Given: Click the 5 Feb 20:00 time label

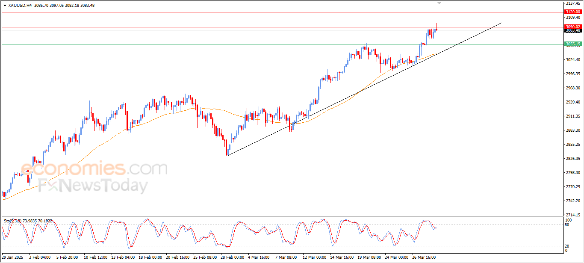Looking at the screenshot, I should point(67,257).
